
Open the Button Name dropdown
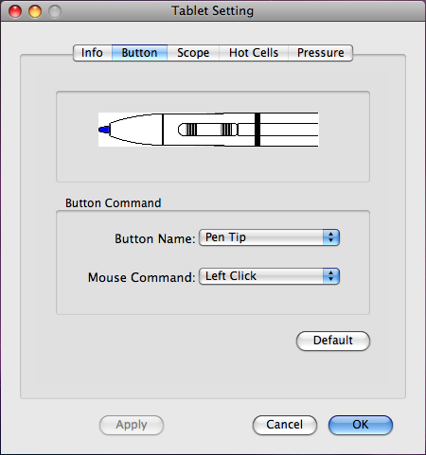[x=269, y=237]
